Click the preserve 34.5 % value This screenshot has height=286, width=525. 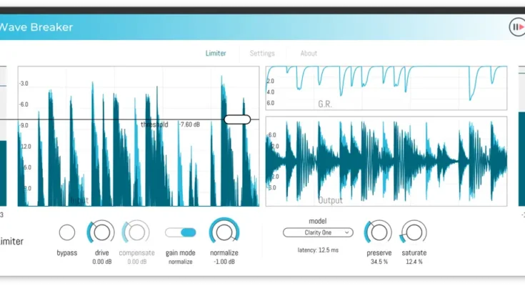tap(379, 262)
